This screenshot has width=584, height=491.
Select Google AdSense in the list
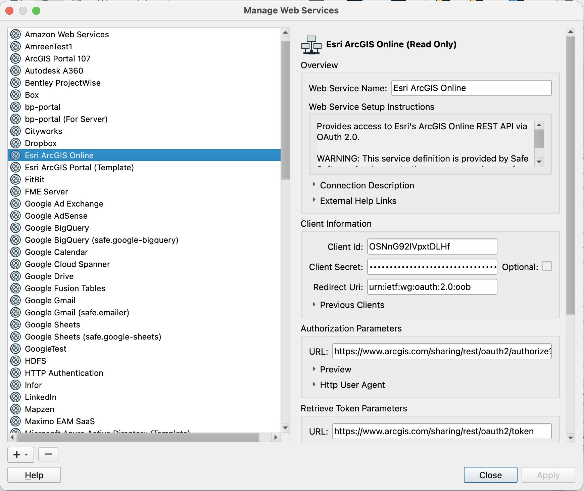(144, 216)
